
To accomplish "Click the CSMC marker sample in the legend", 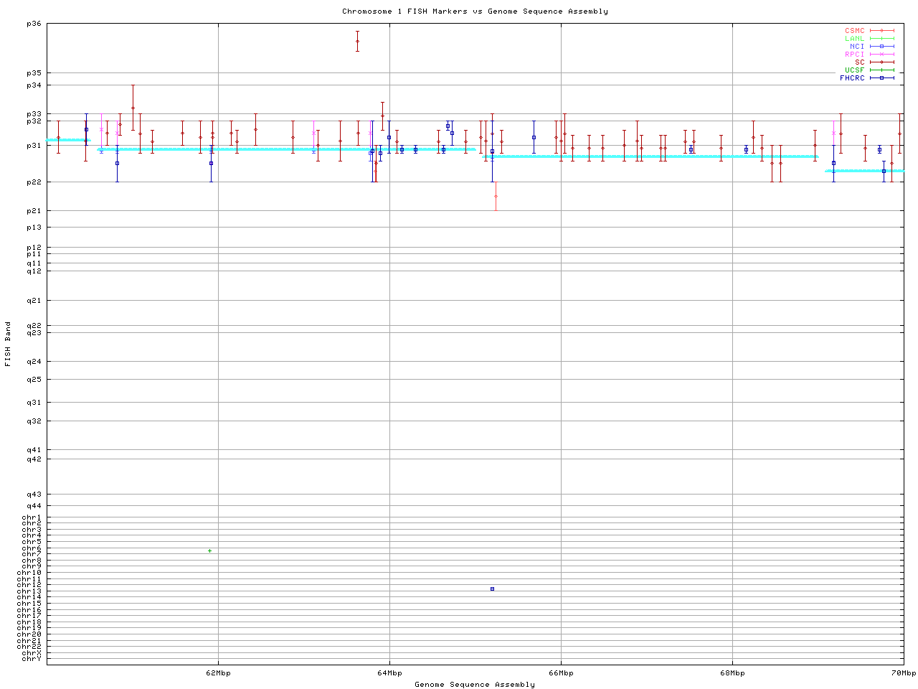I will (881, 31).
